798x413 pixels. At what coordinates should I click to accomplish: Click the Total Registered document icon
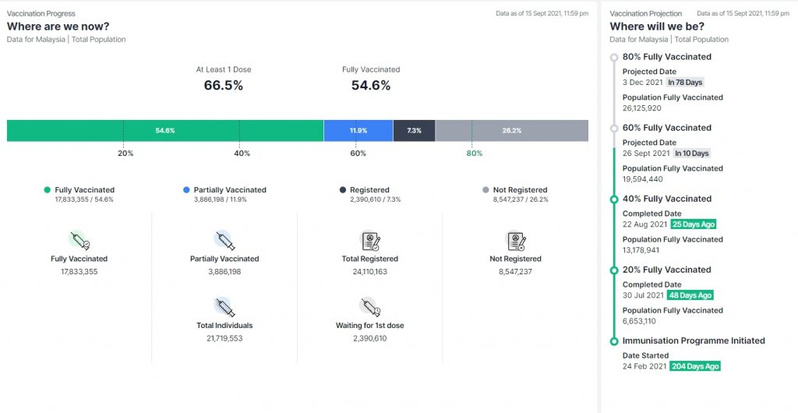tap(370, 241)
